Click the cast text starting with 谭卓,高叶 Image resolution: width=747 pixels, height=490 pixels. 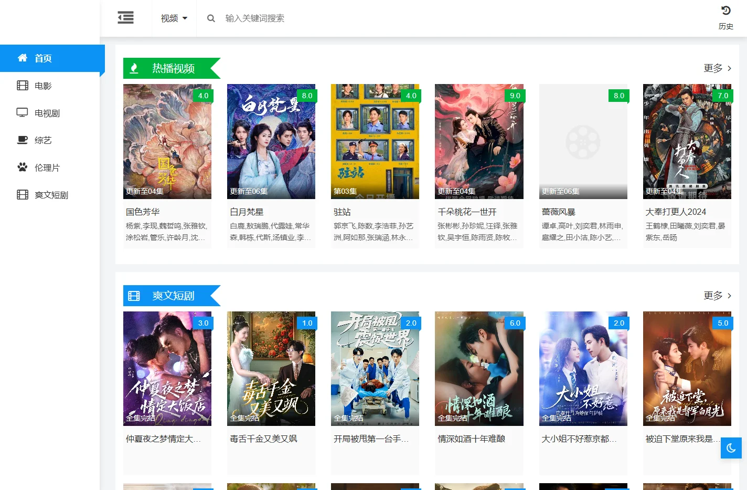[582, 232]
